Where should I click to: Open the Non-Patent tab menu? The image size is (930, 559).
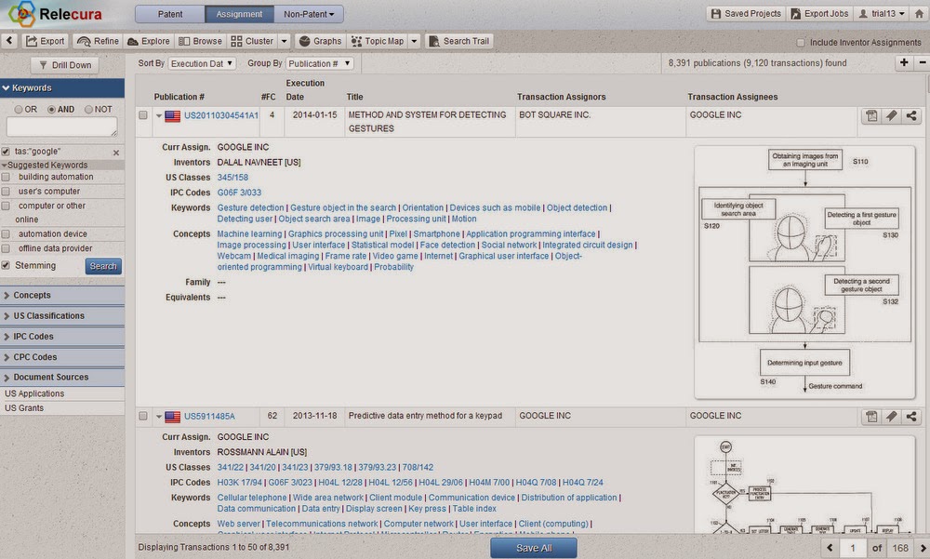point(309,14)
